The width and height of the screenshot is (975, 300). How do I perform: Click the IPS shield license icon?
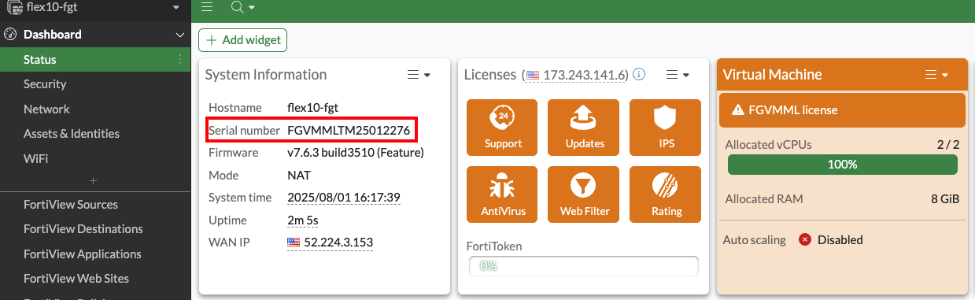(x=666, y=127)
